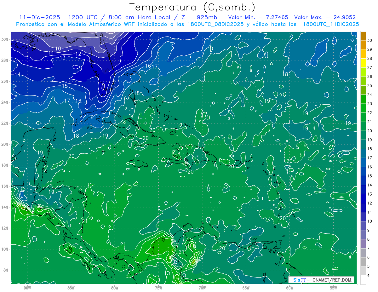Viewport: 378px width, 292px height.
Task: Click the 'SisTT - ONAMET/REP.DOM.' credit label
Action: (x=321, y=280)
